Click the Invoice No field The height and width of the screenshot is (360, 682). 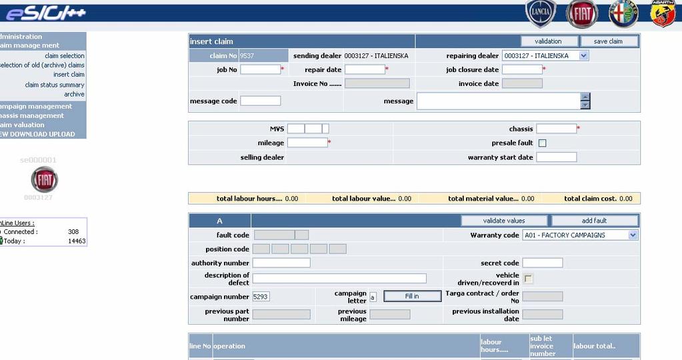[377, 83]
